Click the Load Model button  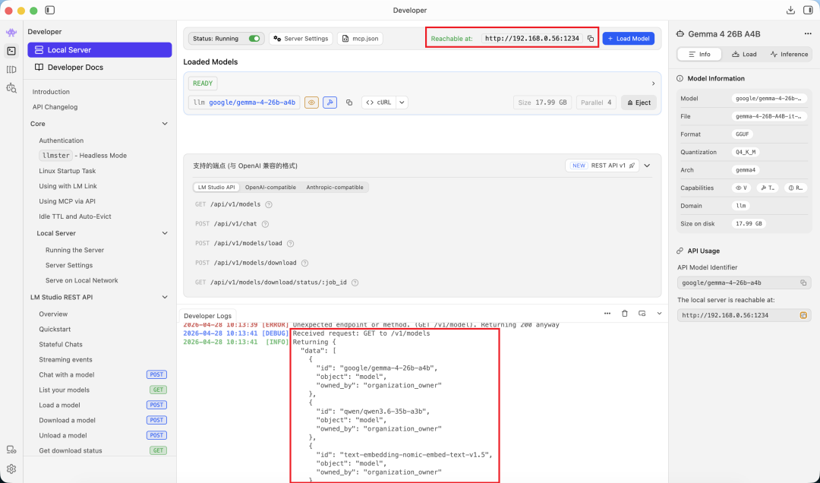click(x=628, y=39)
